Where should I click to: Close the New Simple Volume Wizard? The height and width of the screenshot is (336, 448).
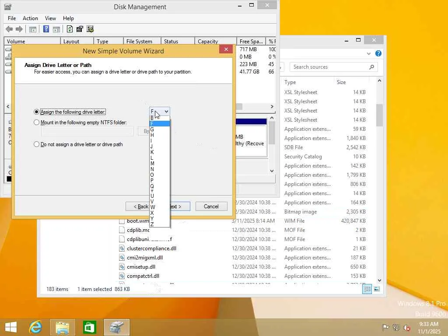click(226, 49)
